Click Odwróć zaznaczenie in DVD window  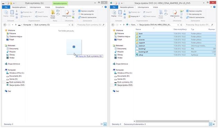click(x=195, y=17)
